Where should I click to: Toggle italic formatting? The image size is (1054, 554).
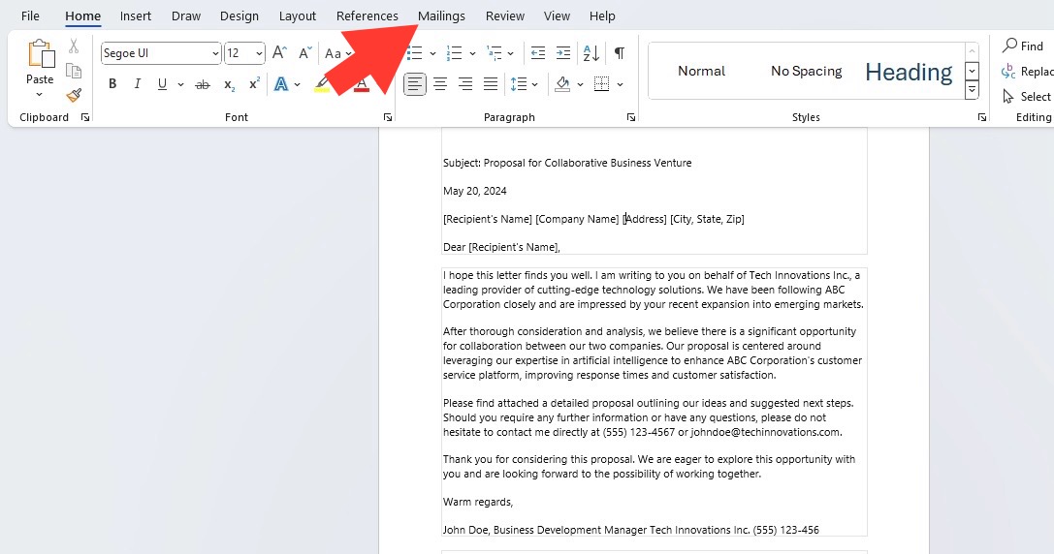[x=137, y=84]
